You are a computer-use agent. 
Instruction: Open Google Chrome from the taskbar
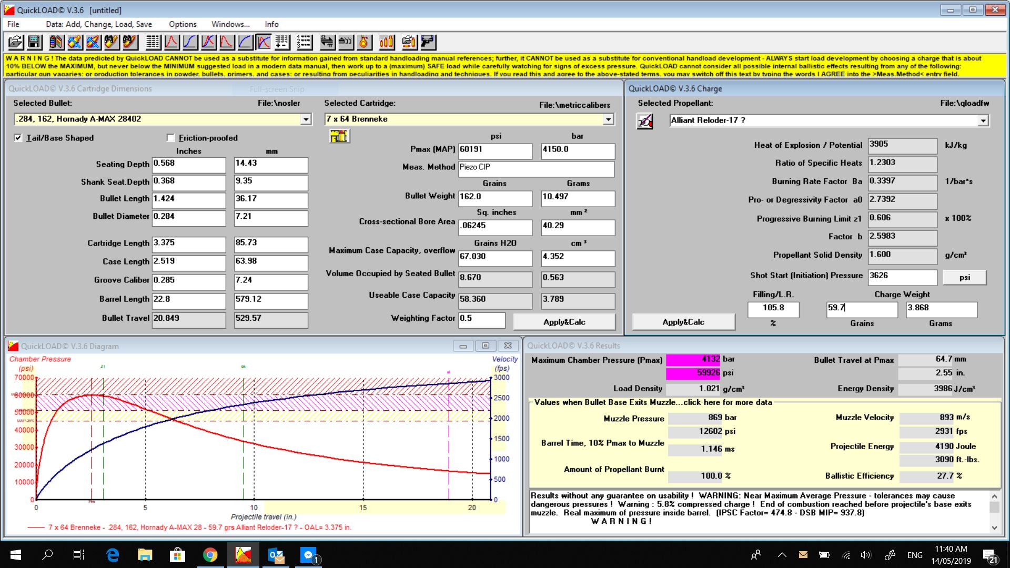(210, 555)
